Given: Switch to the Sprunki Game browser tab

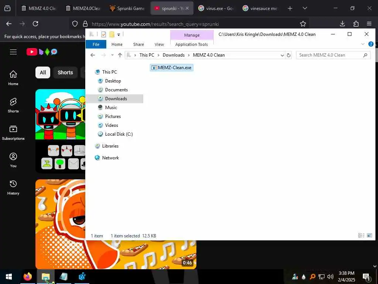Looking at the screenshot, I should (x=127, y=8).
